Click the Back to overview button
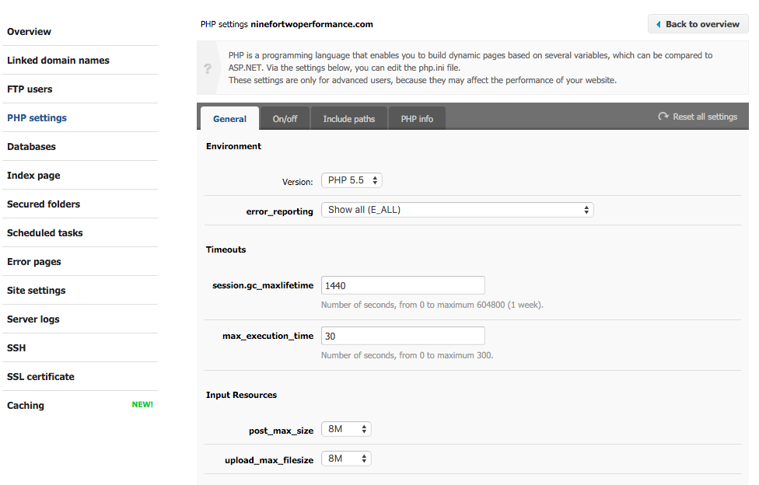 698,24
